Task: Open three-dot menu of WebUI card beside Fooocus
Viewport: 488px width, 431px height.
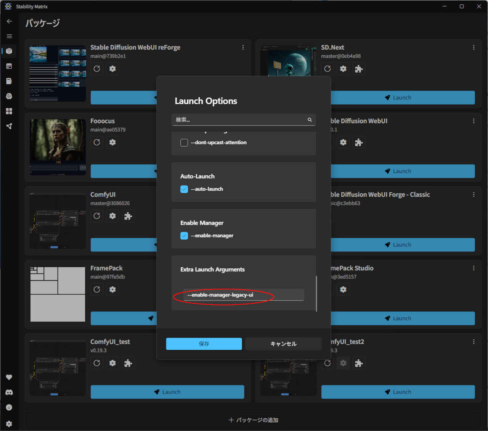Action: (474, 121)
